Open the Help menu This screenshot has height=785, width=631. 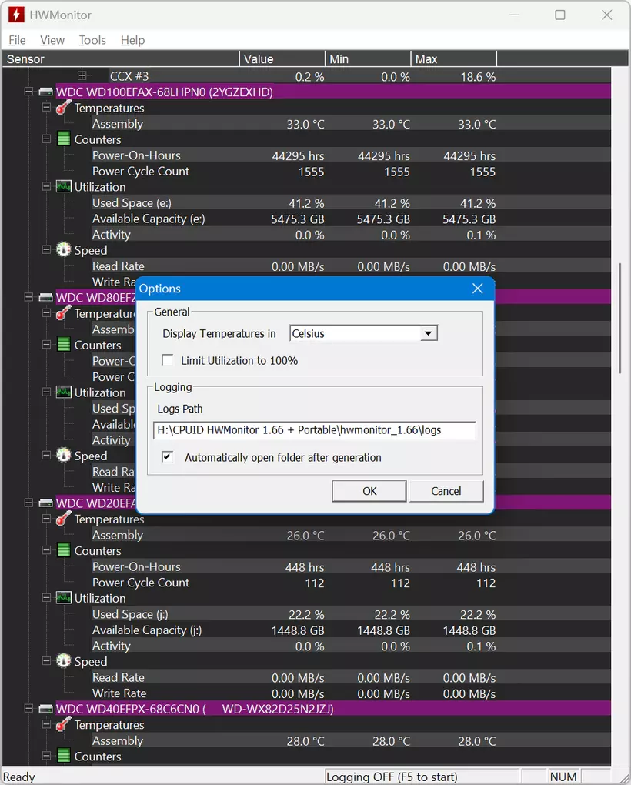coord(132,40)
